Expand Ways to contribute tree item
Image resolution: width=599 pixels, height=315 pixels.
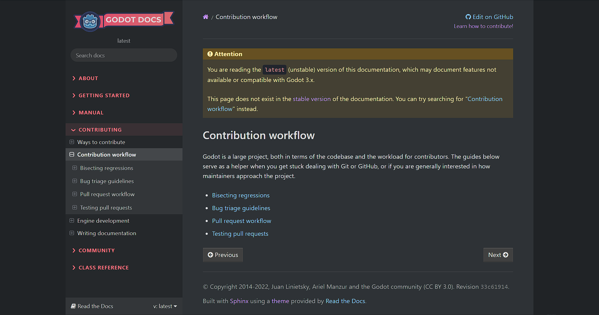tap(72, 142)
